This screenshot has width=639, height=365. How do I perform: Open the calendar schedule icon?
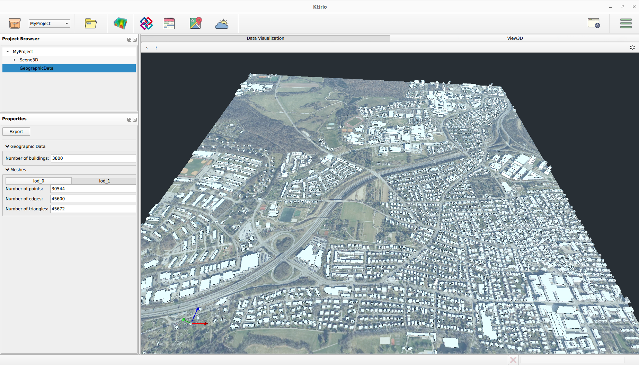tap(169, 23)
